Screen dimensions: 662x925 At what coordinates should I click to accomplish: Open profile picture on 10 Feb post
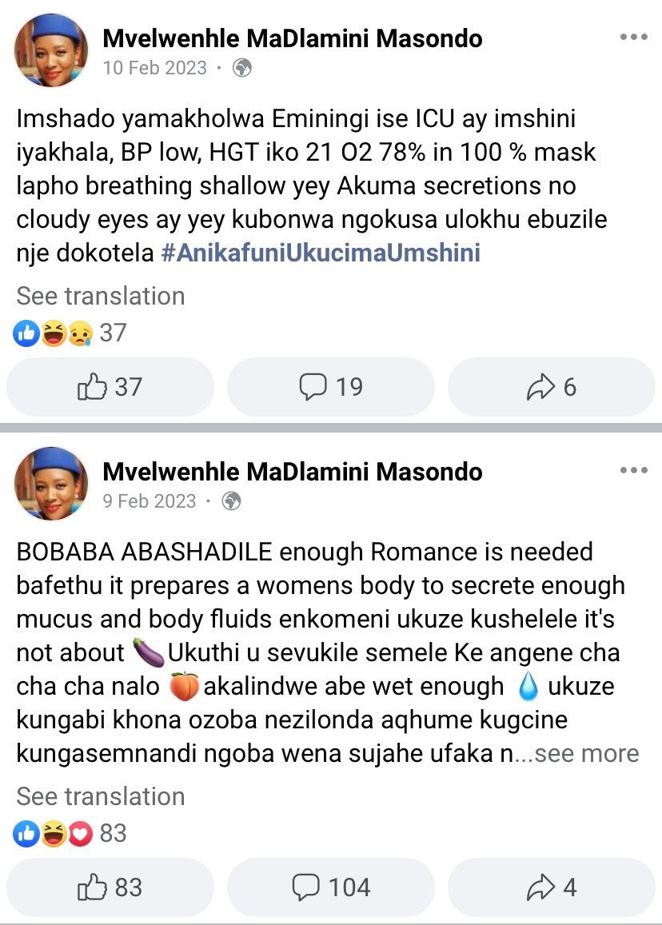tap(51, 50)
